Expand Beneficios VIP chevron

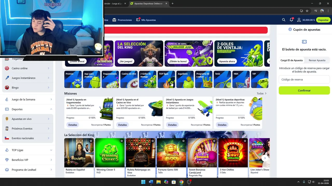pos(51,160)
